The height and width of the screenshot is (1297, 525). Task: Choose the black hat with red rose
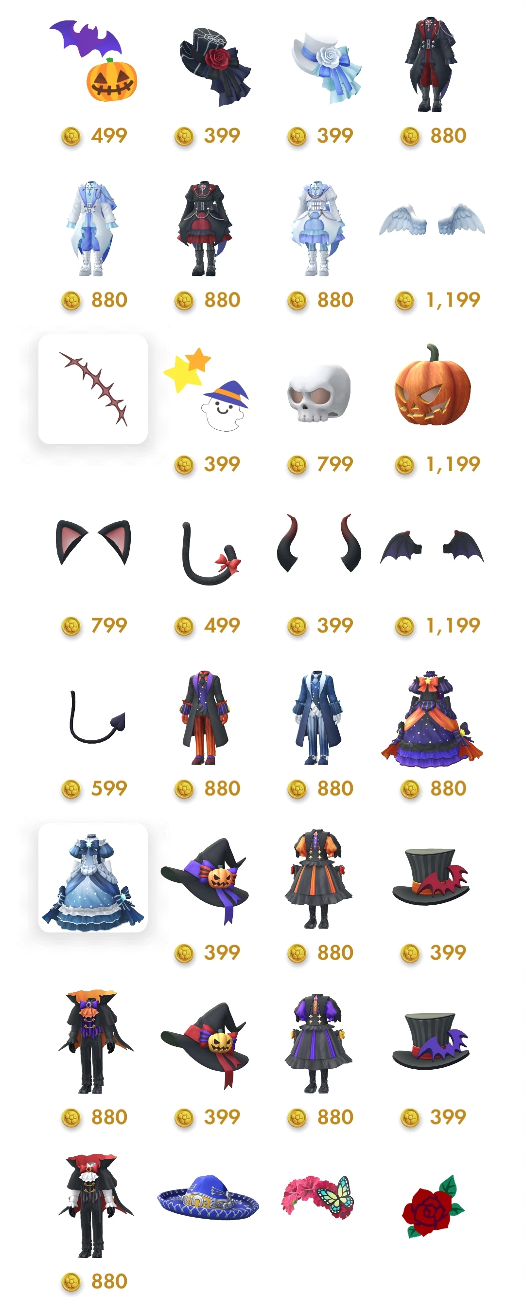click(215, 66)
